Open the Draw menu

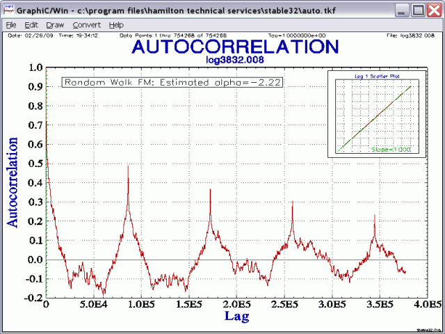tap(55, 25)
